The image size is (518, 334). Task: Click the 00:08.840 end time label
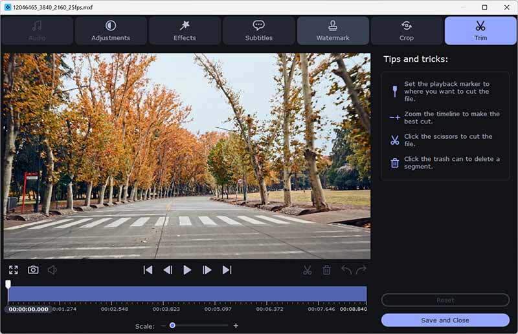tap(354, 309)
